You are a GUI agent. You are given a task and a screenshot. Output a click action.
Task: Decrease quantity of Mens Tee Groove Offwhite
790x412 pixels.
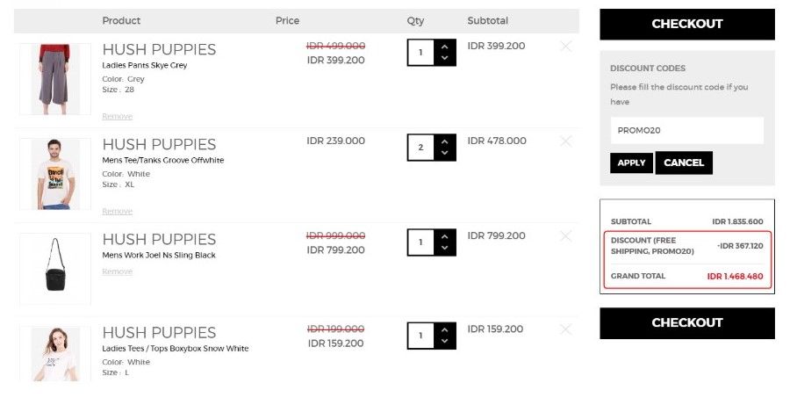point(444,154)
